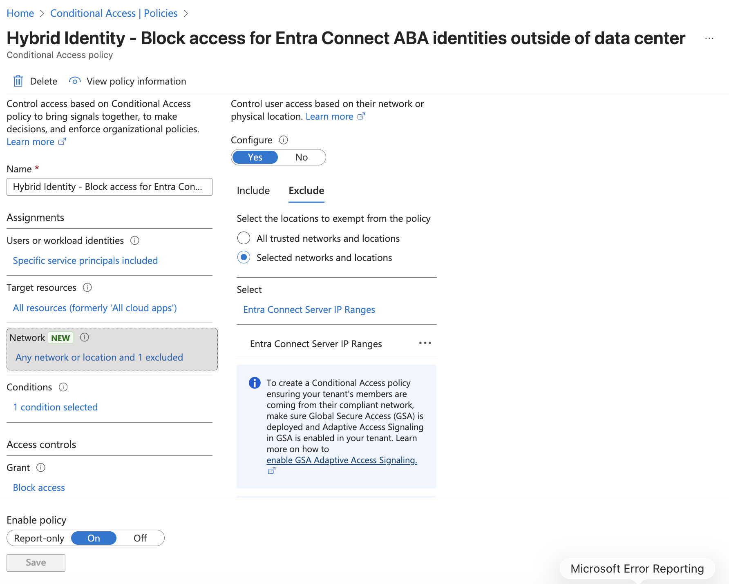Click info icon beside Target resources
The height and width of the screenshot is (584, 729).
tap(87, 288)
